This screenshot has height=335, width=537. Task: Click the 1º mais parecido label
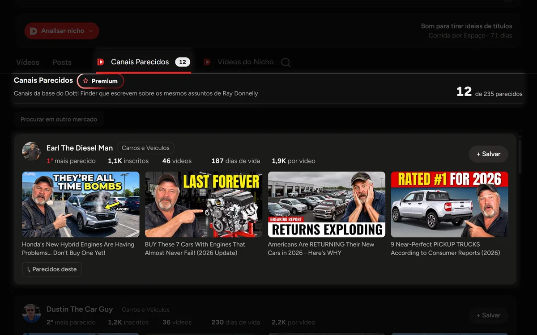[x=71, y=161]
